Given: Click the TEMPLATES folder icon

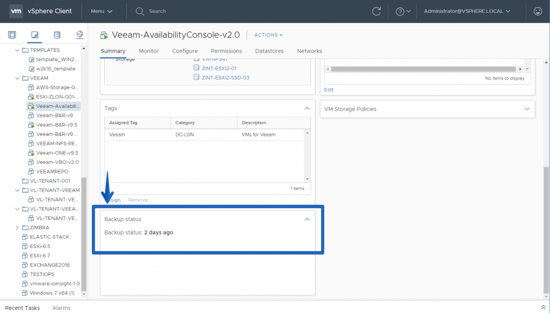Looking at the screenshot, I should point(25,50).
